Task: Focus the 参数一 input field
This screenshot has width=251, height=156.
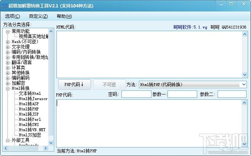Action: click(x=182, y=94)
